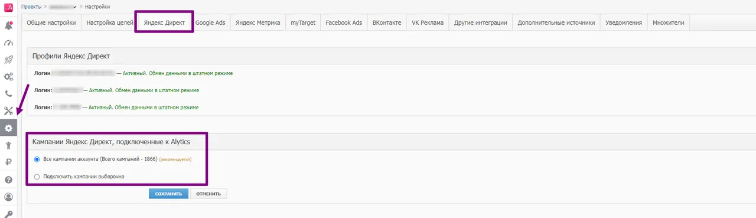
Task: Select 'Подключить кампании выборочно' radio option
Action: coord(37,176)
